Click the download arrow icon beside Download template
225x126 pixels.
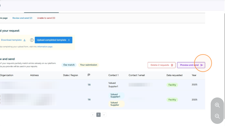(25, 40)
